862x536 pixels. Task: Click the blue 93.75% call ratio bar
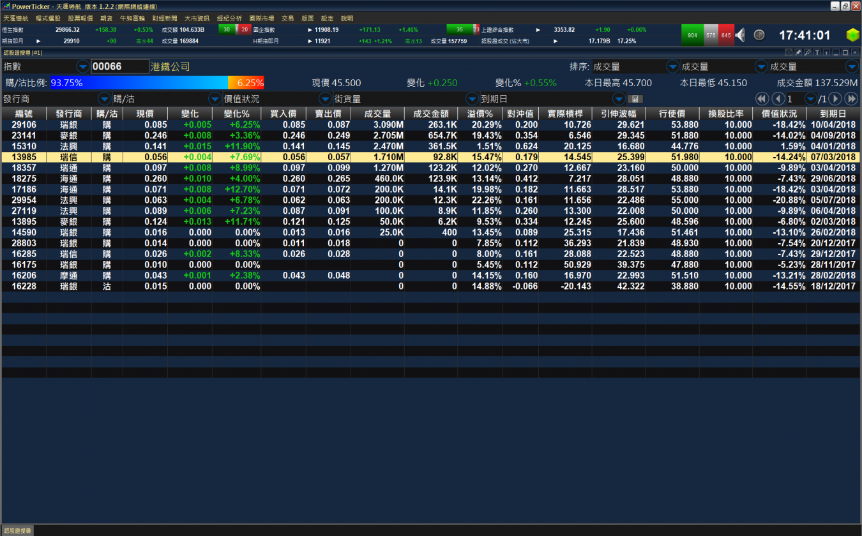coord(139,83)
